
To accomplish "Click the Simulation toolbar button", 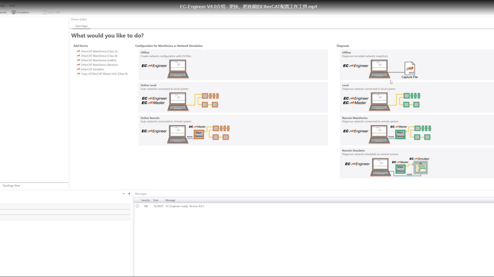I will click(x=20, y=12).
